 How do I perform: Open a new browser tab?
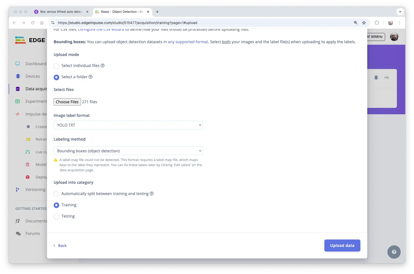[x=157, y=12]
